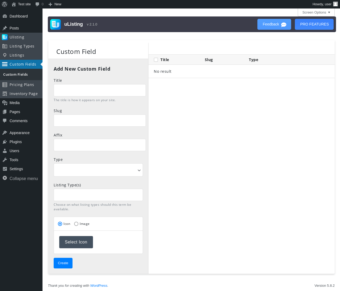The image size is (340, 291).
Task: Tick the select-all checkbox beside Title
Action: coord(156,60)
